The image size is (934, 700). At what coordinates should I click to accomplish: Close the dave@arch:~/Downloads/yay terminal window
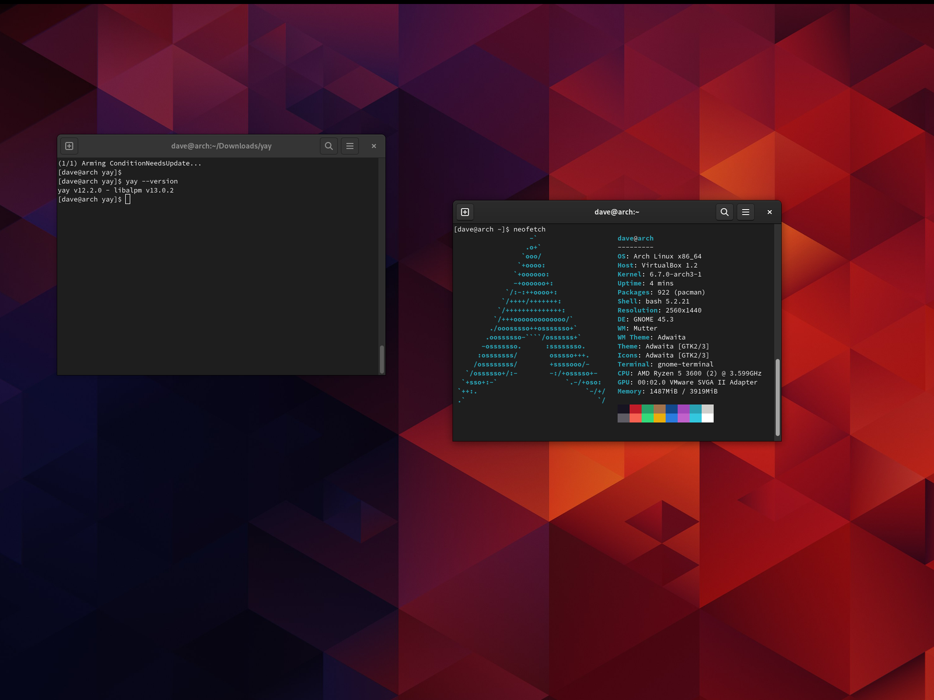point(374,146)
